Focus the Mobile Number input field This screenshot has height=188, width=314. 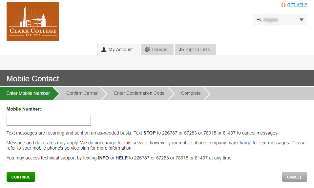click(49, 120)
